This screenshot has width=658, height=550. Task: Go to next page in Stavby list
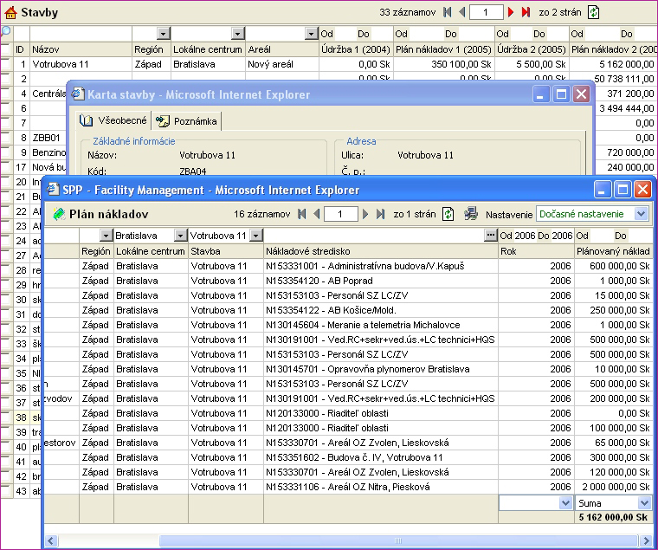(x=512, y=12)
